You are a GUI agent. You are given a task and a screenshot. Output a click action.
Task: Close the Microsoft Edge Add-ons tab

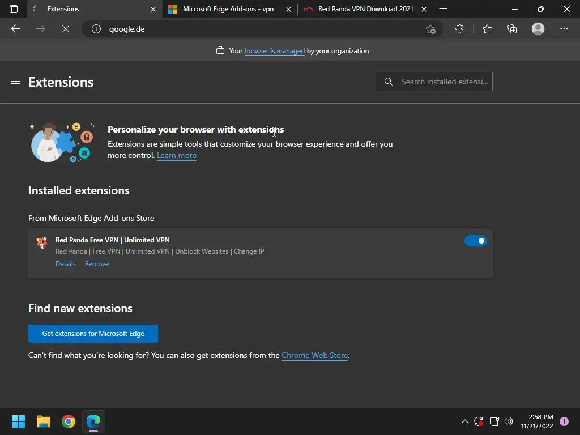[288, 9]
